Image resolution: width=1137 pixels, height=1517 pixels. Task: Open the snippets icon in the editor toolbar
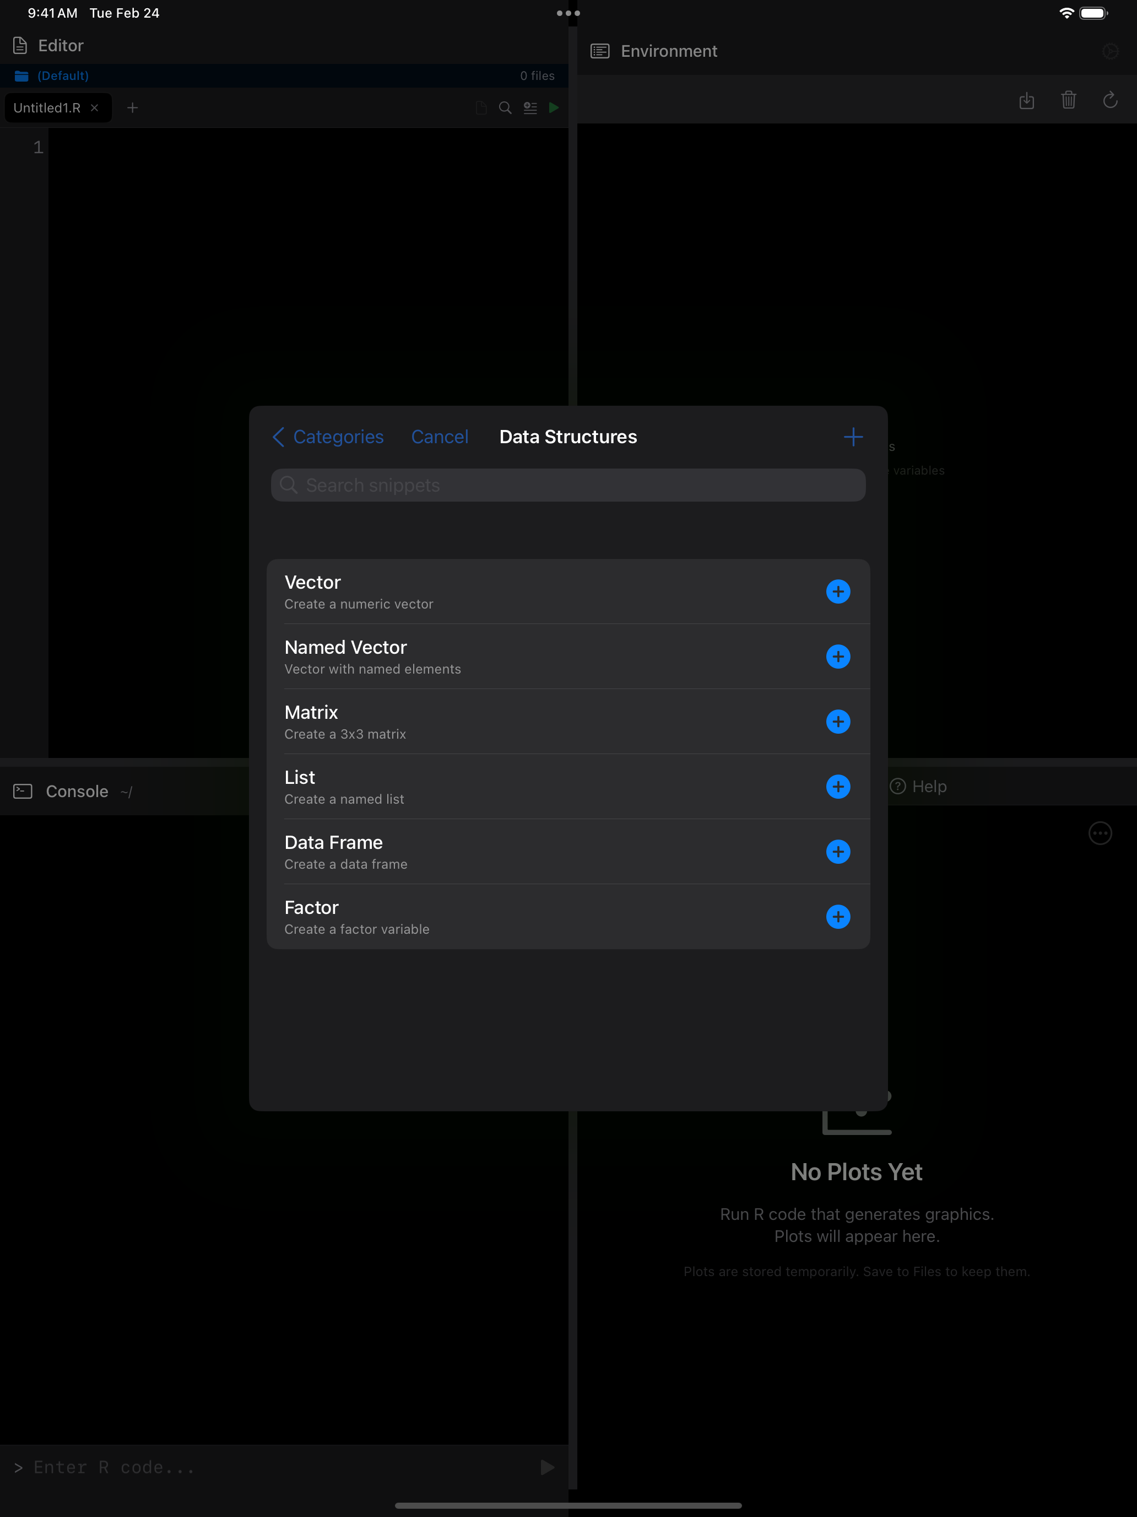tap(530, 107)
